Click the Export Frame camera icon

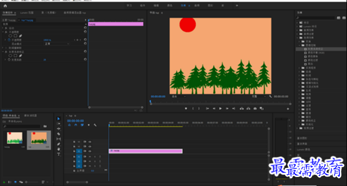[255, 108]
